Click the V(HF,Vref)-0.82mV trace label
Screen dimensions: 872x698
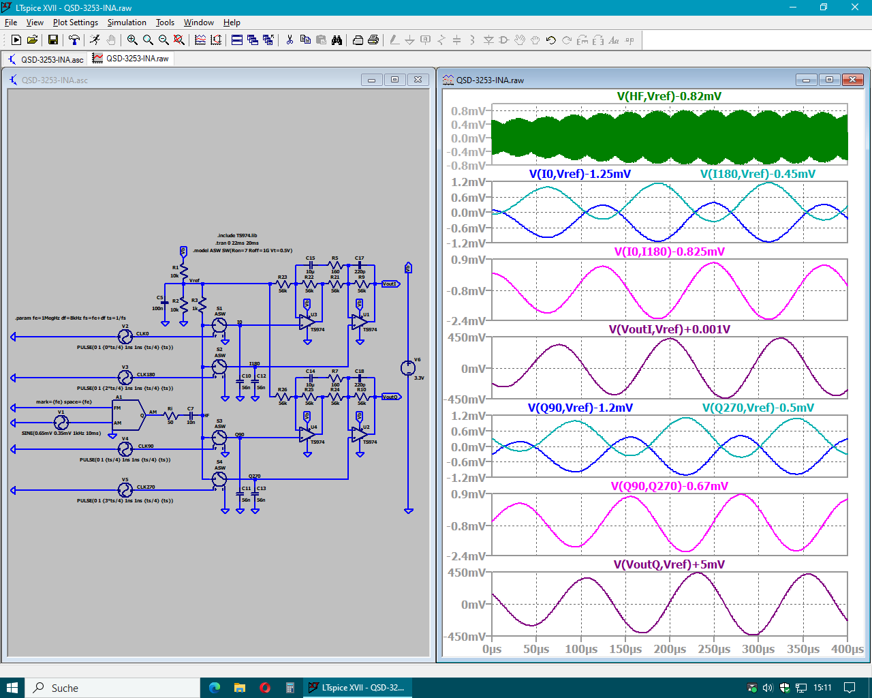pos(669,96)
